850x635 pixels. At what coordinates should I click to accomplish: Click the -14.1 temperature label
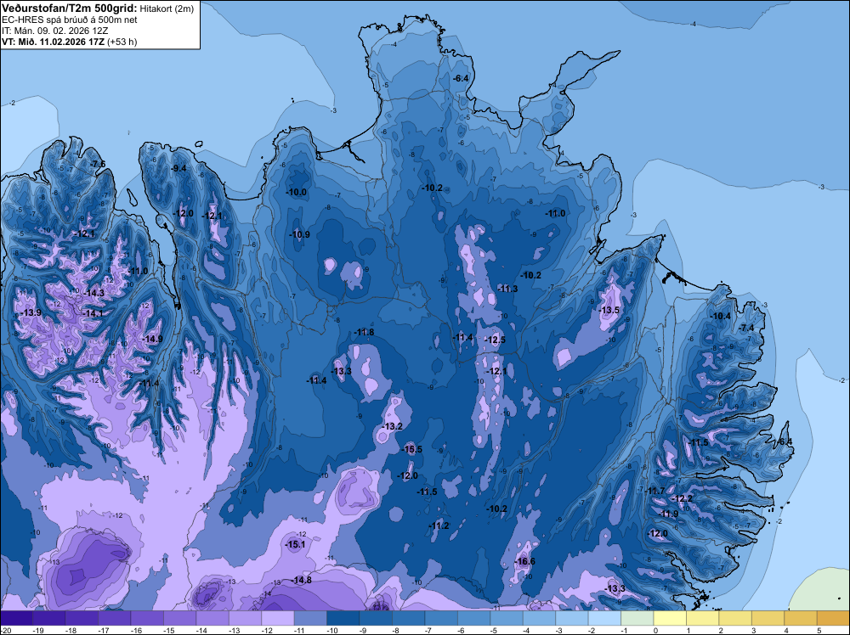(93, 313)
